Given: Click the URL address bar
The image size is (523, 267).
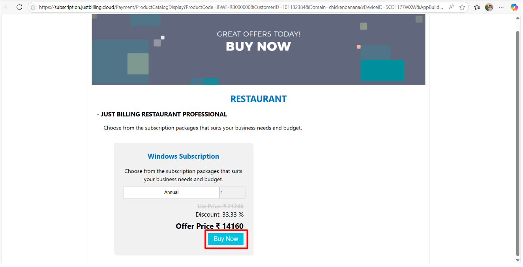Looking at the screenshot, I should (x=241, y=7).
